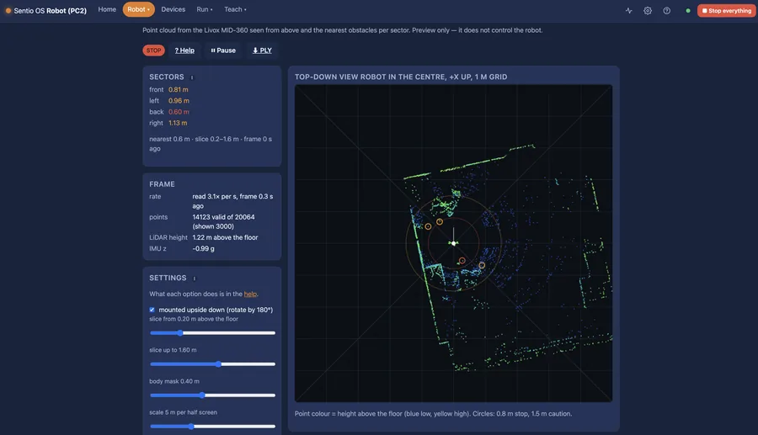The image size is (758, 435).
Task: Open the help link in Settings
Action: 250,294
